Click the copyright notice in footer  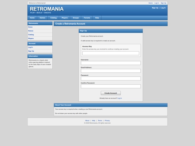(97, 123)
